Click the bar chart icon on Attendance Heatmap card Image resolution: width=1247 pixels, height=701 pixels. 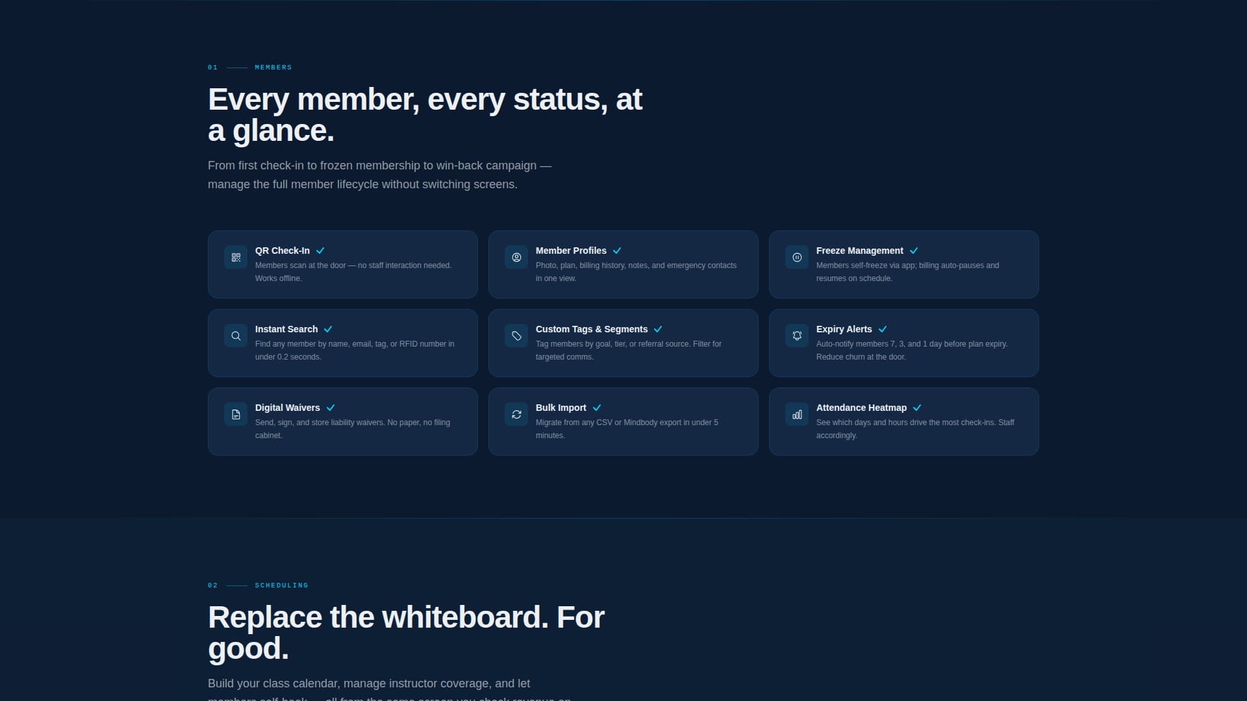click(x=797, y=414)
